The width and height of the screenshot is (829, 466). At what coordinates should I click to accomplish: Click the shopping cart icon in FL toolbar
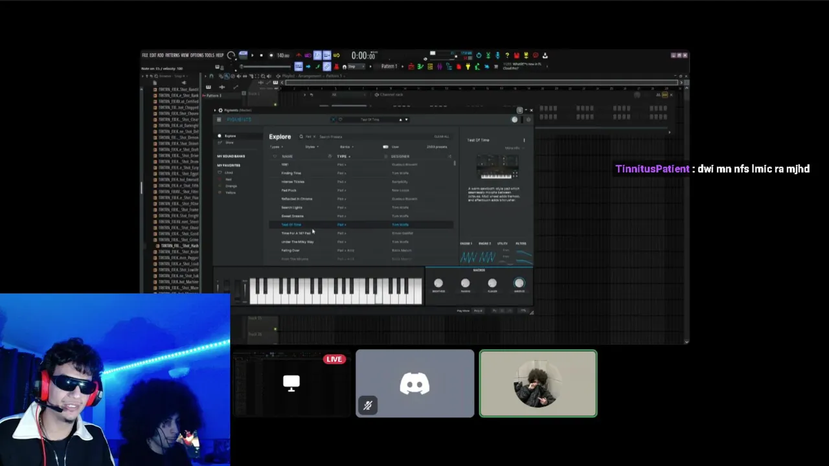click(x=495, y=66)
